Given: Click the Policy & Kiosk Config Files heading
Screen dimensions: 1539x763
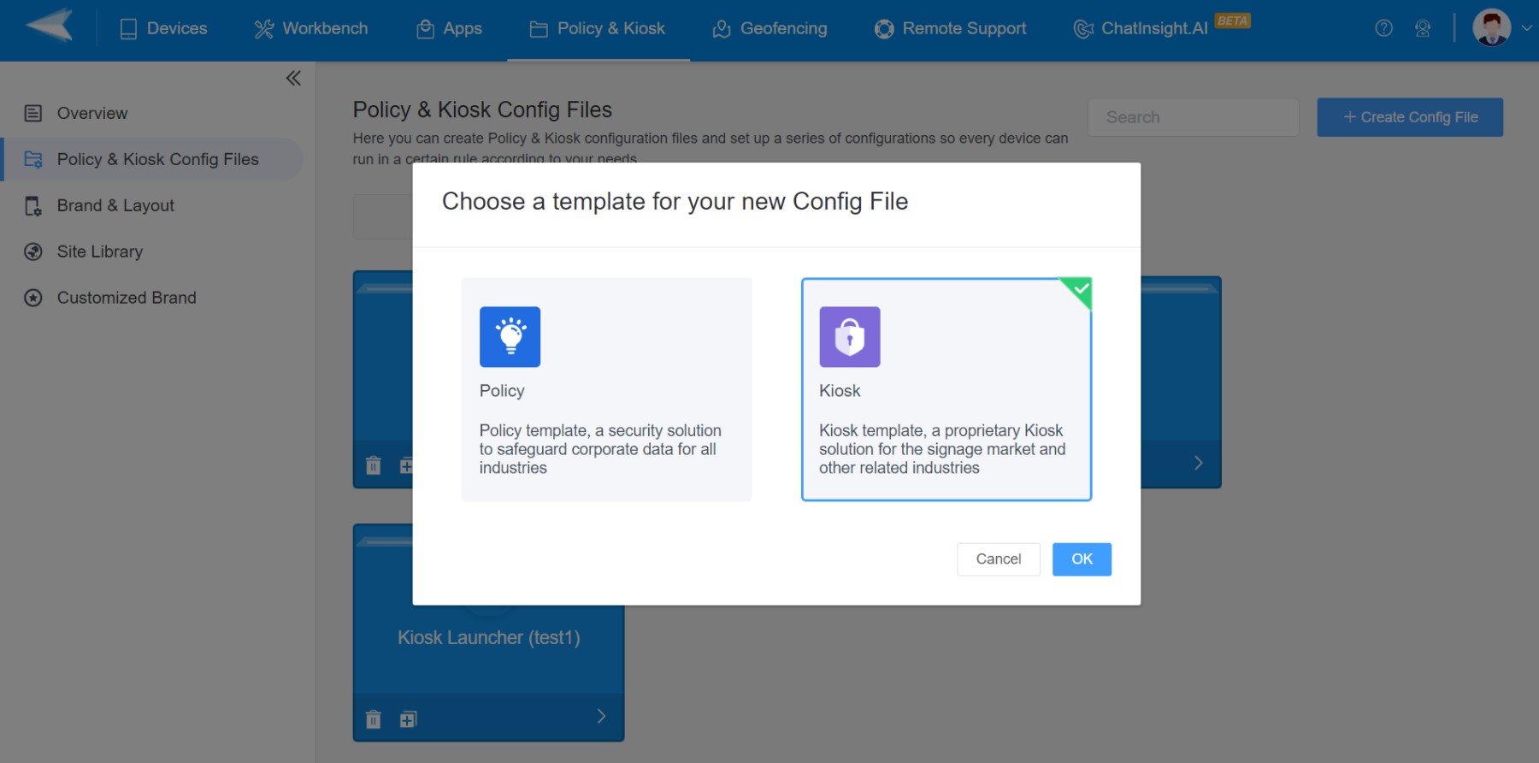Looking at the screenshot, I should tap(482, 110).
